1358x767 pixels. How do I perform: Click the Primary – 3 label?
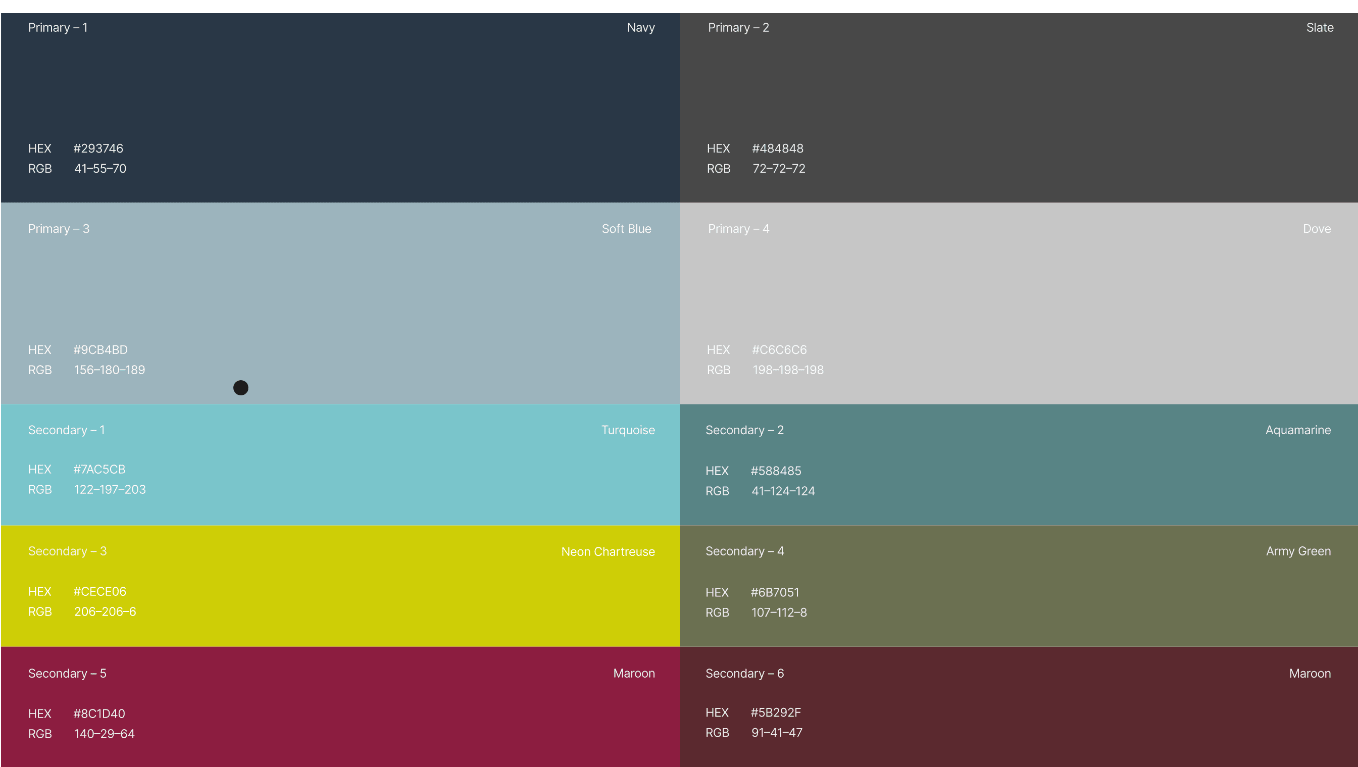(x=59, y=229)
